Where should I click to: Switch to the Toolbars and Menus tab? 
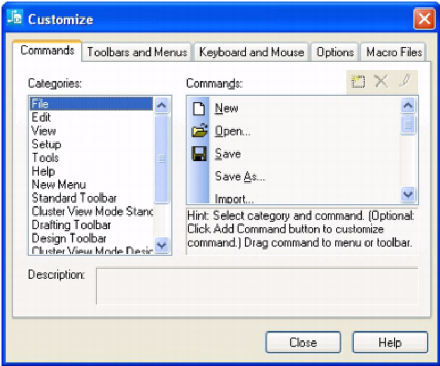pyautogui.click(x=137, y=52)
